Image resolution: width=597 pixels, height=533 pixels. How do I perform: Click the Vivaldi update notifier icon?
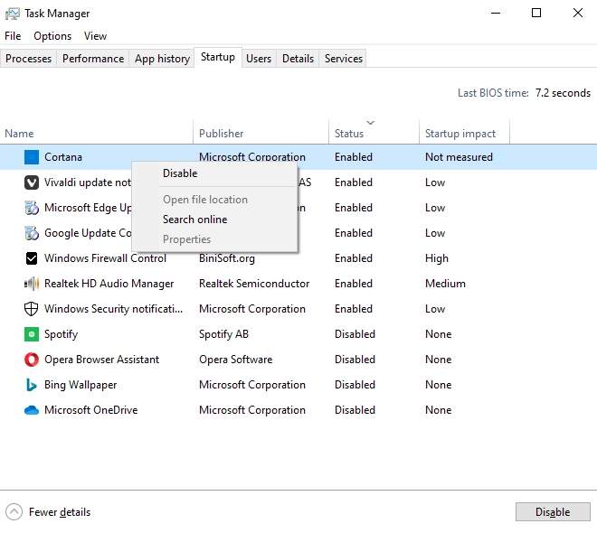pyautogui.click(x=32, y=182)
